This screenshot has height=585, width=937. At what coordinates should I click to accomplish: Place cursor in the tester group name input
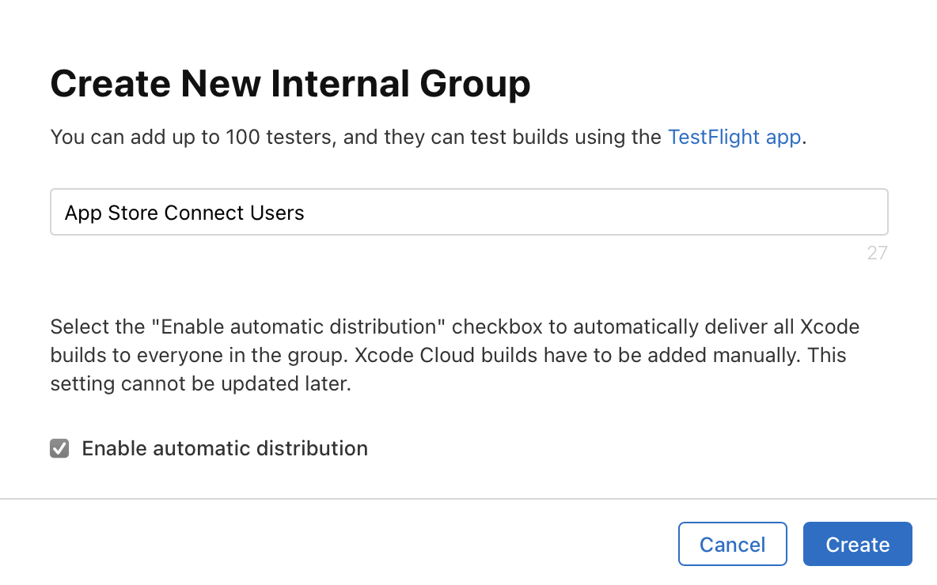pos(468,212)
